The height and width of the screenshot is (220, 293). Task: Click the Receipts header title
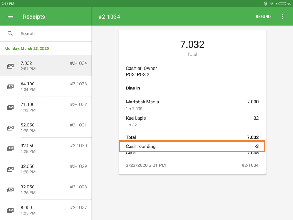tap(34, 16)
